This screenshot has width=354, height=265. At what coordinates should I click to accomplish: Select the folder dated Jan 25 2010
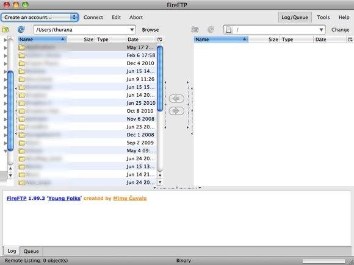[87, 103]
